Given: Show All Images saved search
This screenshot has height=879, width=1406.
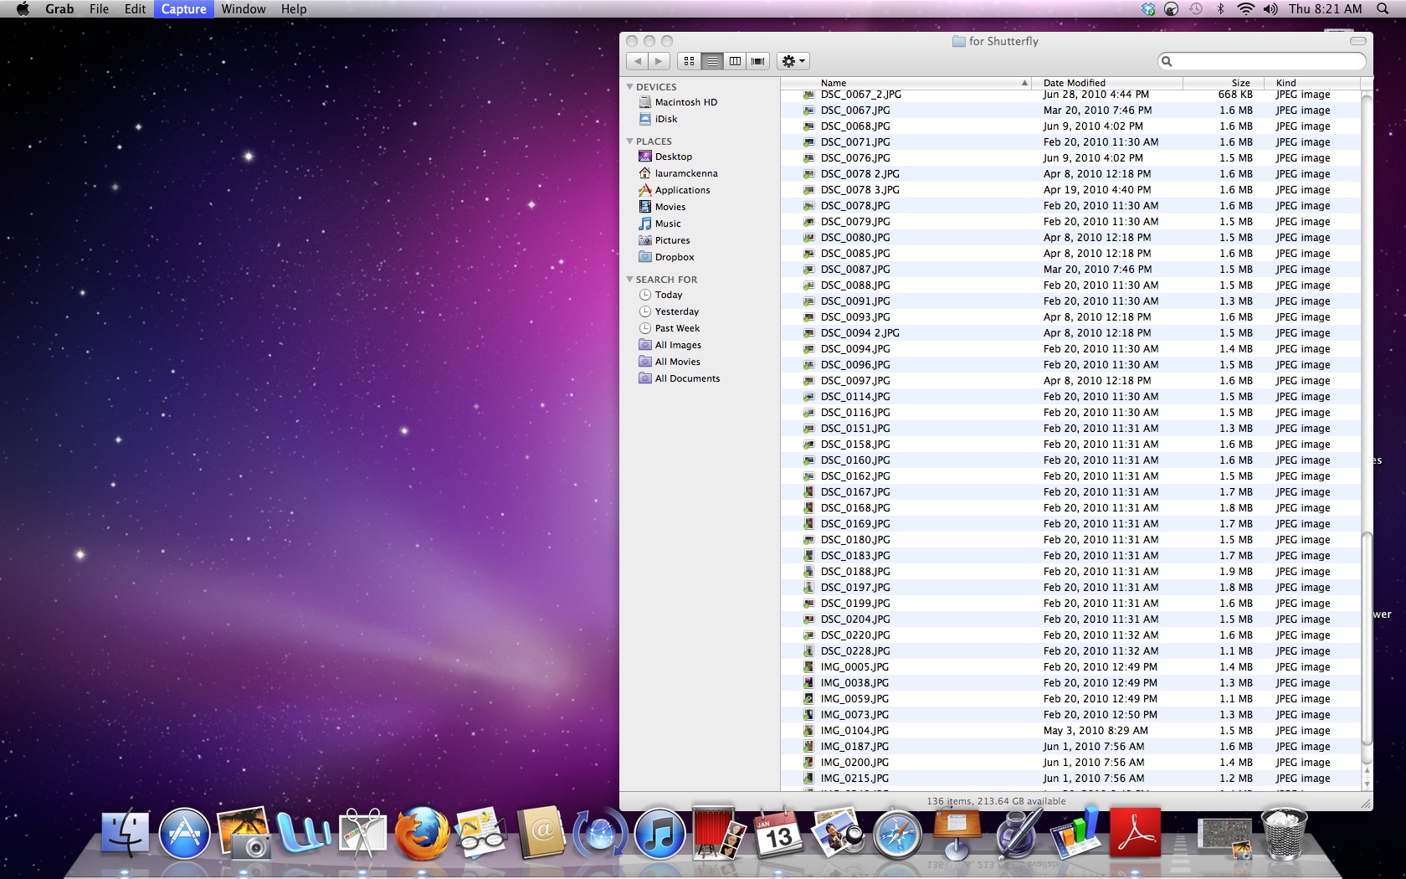Looking at the screenshot, I should coord(677,345).
